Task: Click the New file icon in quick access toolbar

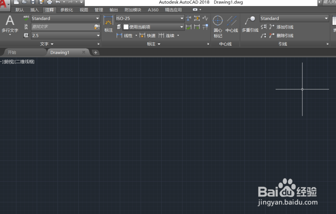Action: coord(16,2)
